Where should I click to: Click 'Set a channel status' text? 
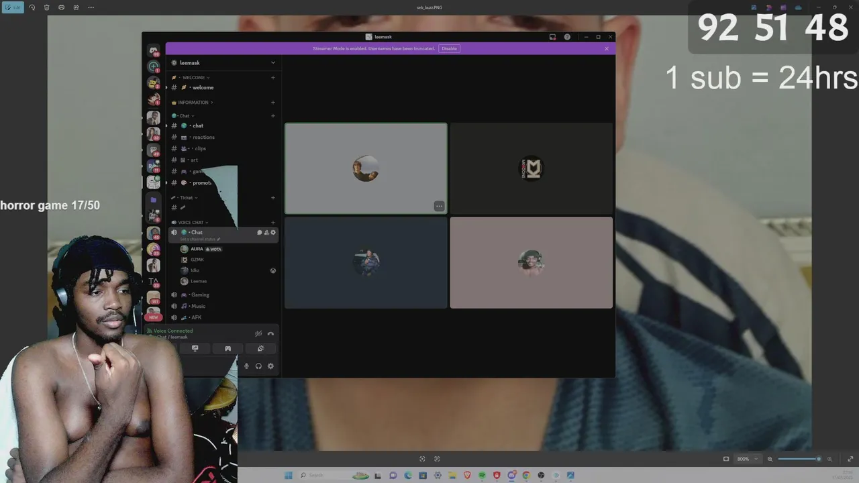(199, 239)
